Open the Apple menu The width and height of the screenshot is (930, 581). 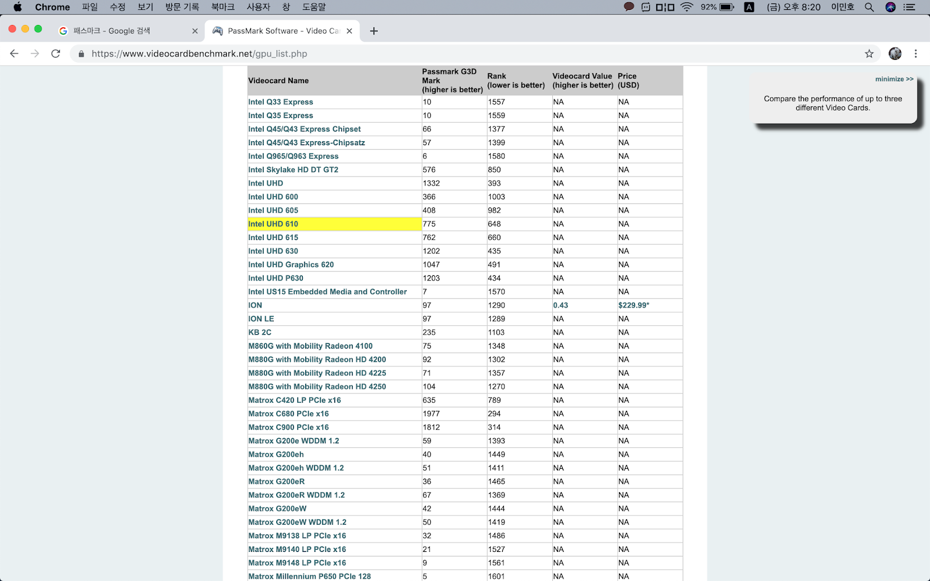click(x=17, y=7)
